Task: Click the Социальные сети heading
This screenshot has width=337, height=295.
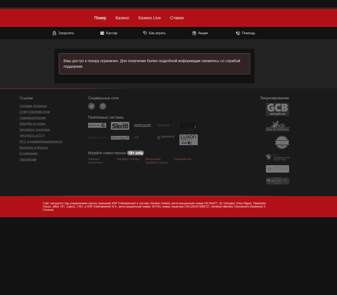Action: 103,98
